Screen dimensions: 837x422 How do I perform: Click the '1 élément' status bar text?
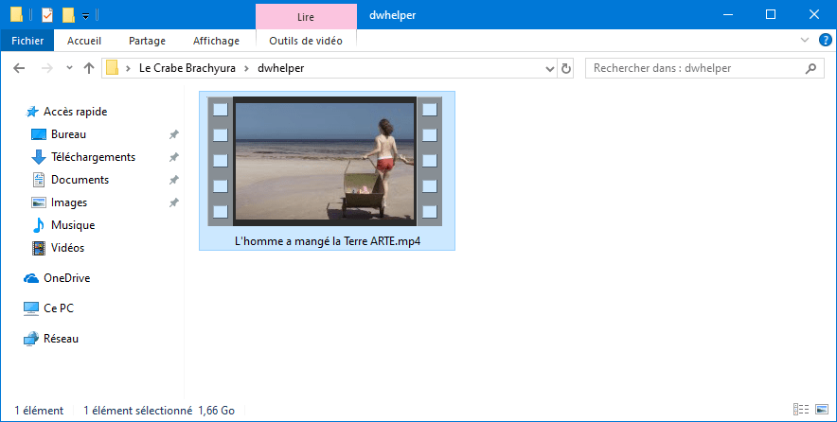click(x=39, y=411)
